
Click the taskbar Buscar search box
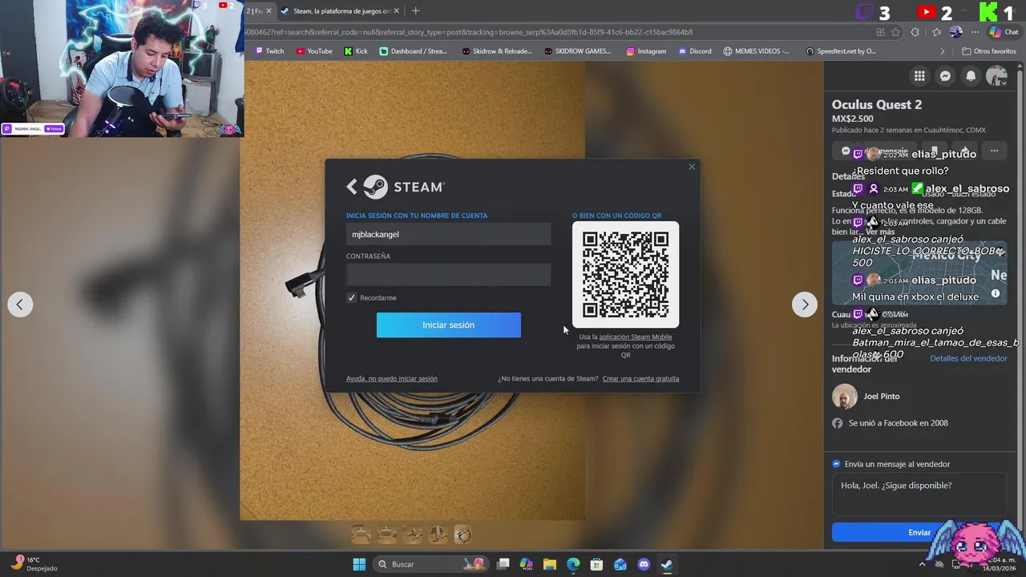pos(433,564)
